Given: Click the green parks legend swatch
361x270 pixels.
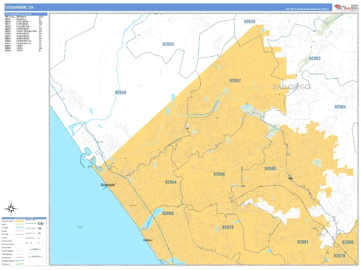Looking at the screenshot, I should (x=20, y=224).
